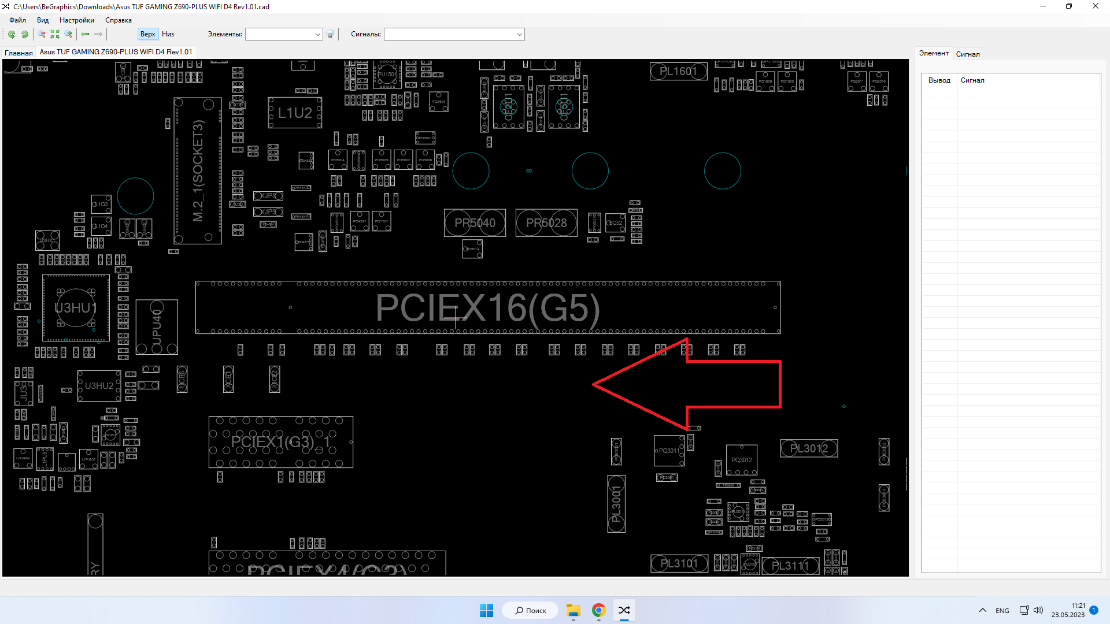Zoom out with the minus magnifier
This screenshot has height=624, width=1110.
[x=42, y=34]
